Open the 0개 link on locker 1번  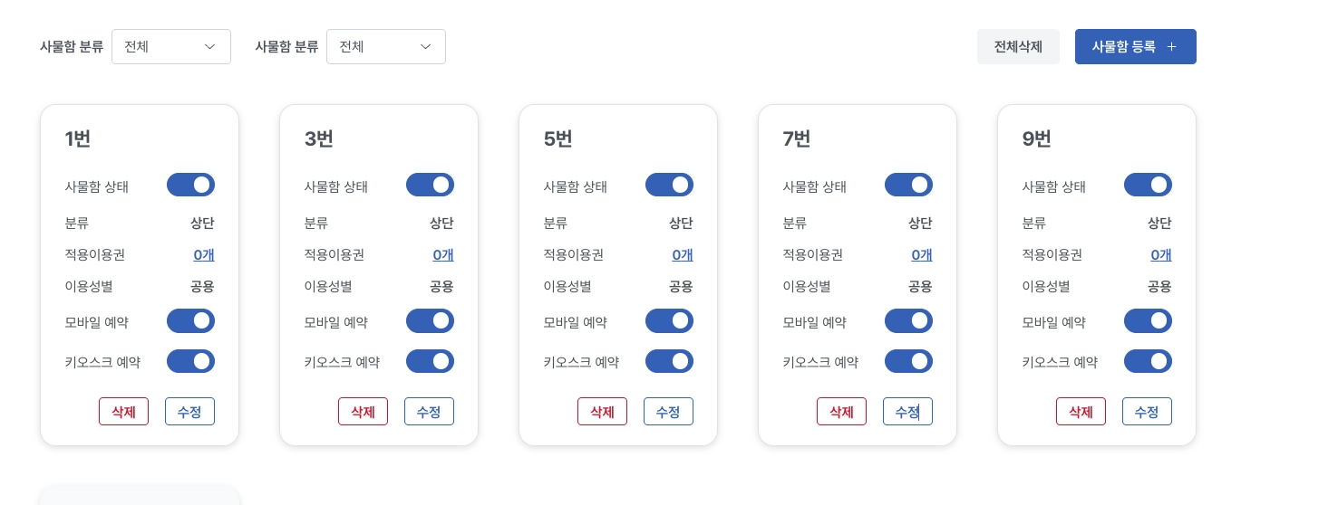click(x=204, y=255)
